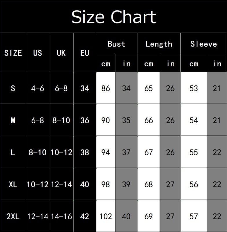Select length 69 cm cell
227x232 pixels.
click(x=149, y=216)
